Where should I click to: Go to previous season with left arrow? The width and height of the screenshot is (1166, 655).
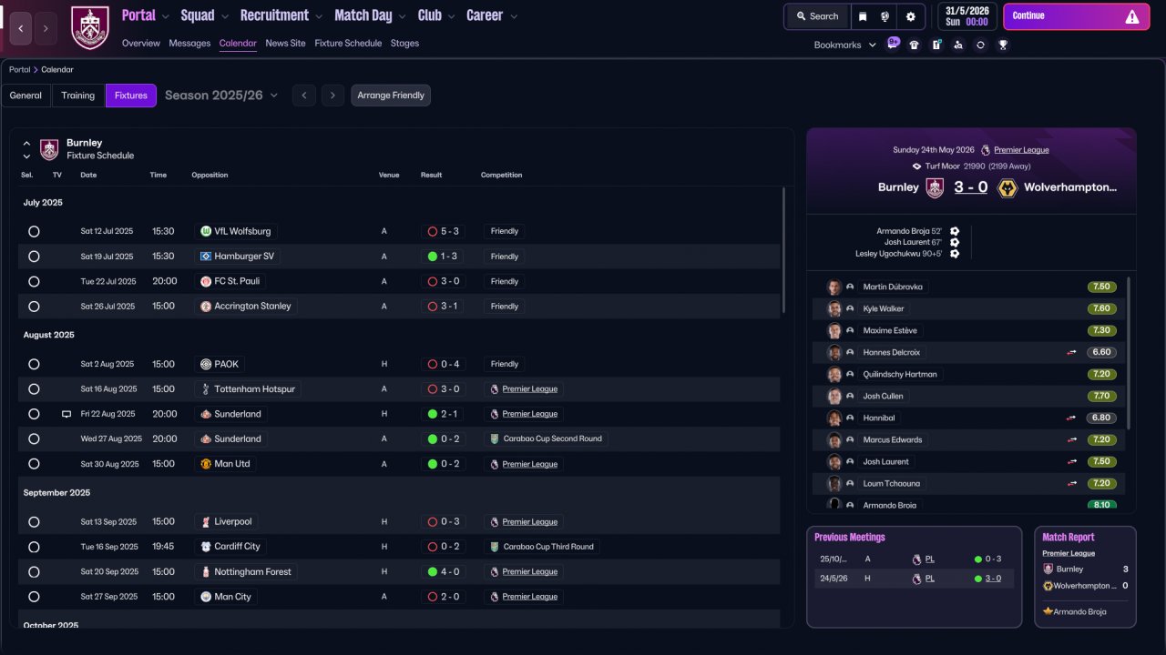304,96
